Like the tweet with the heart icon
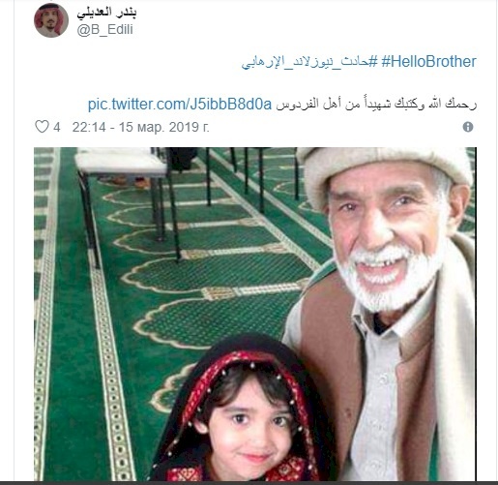Viewport: 498px width, 485px height. pos(42,127)
